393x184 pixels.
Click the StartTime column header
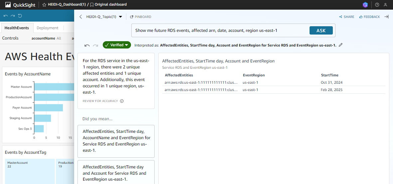(329, 75)
